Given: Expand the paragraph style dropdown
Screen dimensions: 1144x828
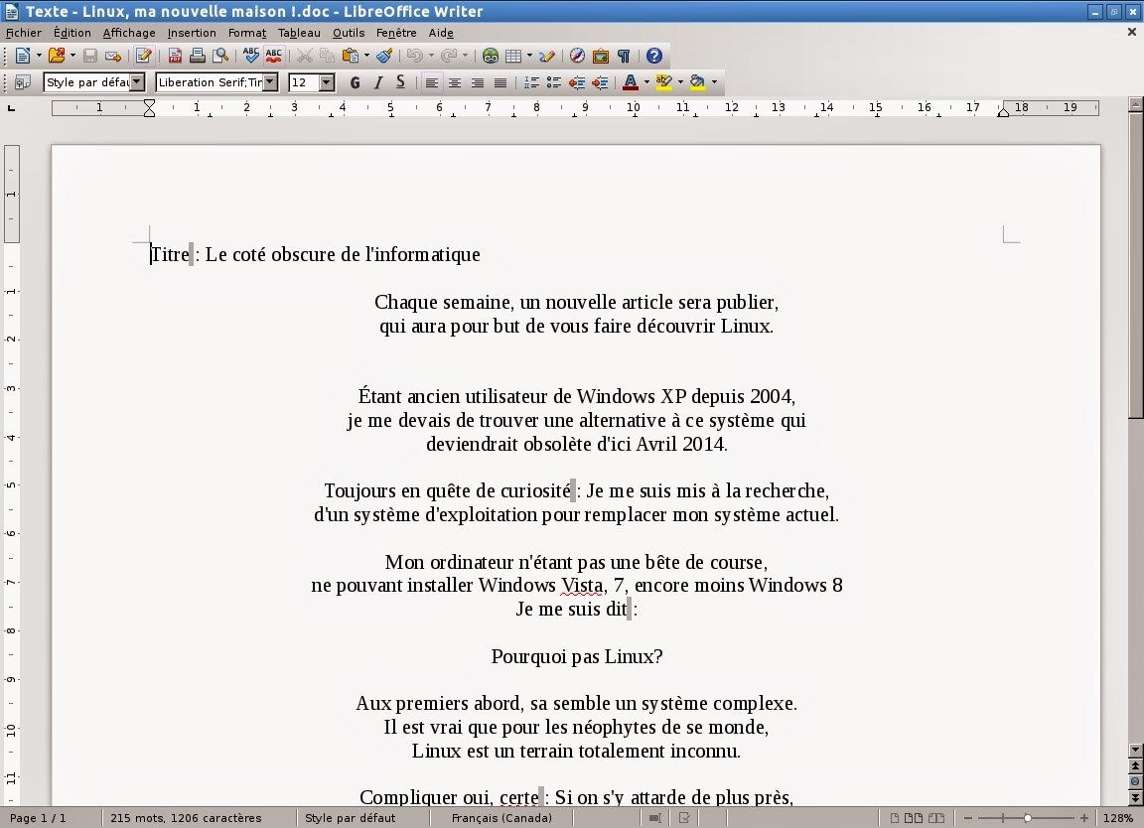Looking at the screenshot, I should click(x=137, y=82).
